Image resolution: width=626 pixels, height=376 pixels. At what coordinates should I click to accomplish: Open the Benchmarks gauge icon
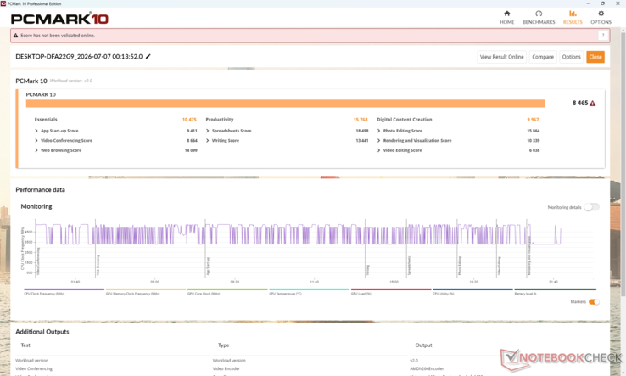pos(539,14)
